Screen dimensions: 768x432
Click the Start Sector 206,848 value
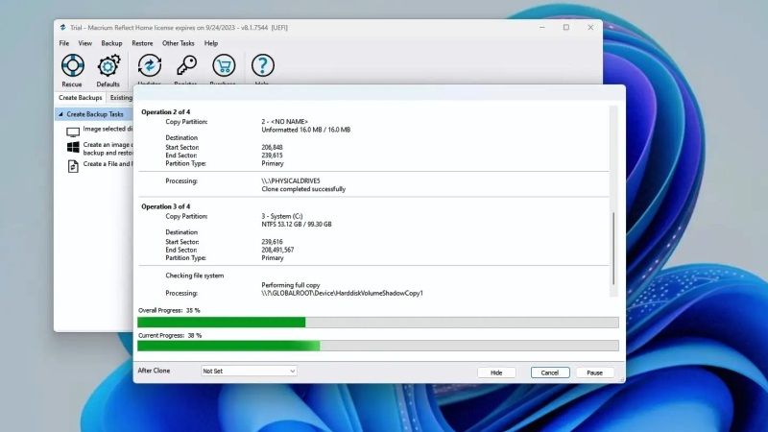[x=272, y=147]
